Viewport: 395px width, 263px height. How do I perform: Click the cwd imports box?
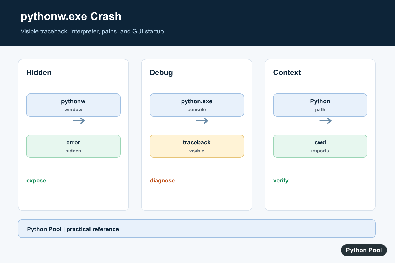[320, 146]
